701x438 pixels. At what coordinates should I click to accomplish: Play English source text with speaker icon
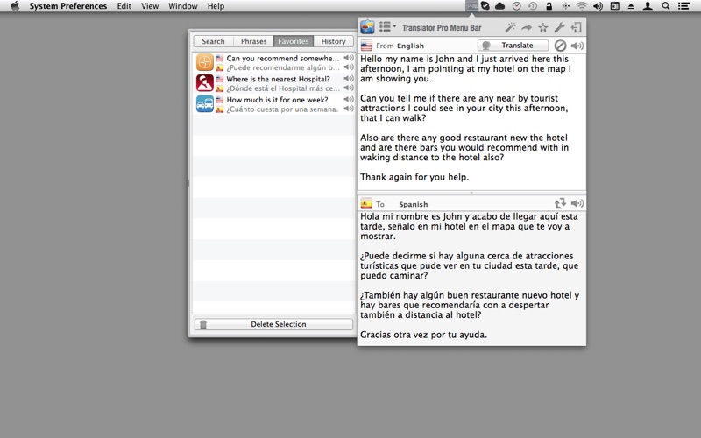click(x=577, y=46)
